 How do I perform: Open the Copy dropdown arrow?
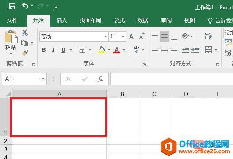pos(32,43)
